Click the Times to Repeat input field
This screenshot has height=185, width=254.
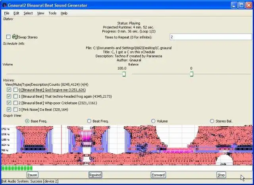211,37
